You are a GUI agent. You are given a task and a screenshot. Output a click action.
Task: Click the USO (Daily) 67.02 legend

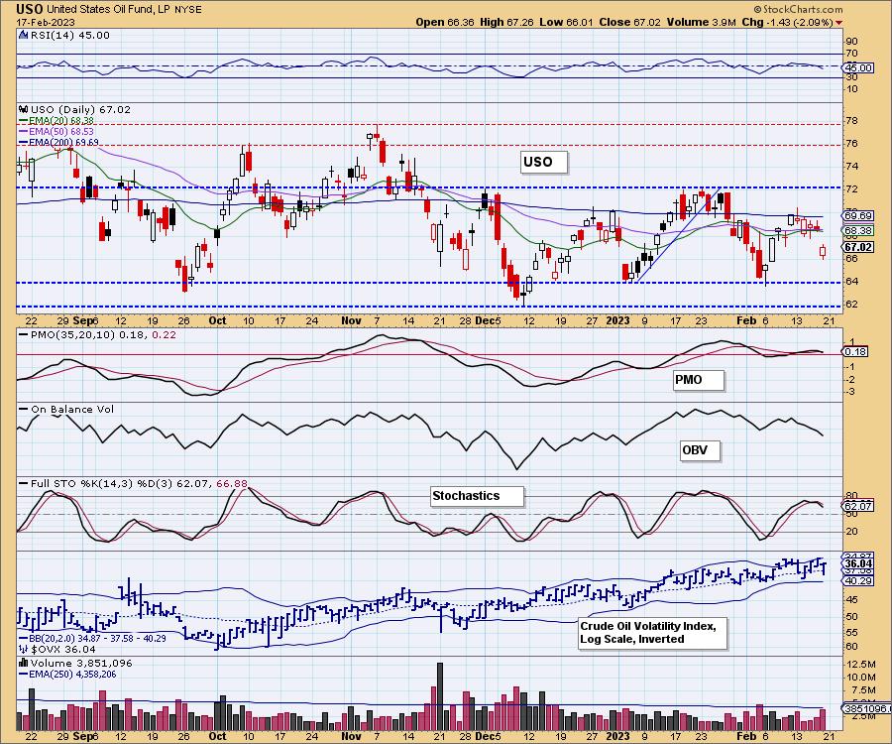(80, 109)
